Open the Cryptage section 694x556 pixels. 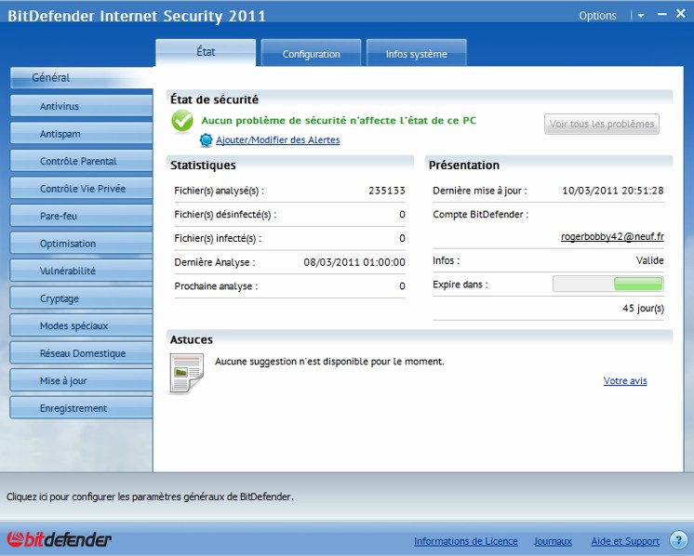click(x=82, y=298)
